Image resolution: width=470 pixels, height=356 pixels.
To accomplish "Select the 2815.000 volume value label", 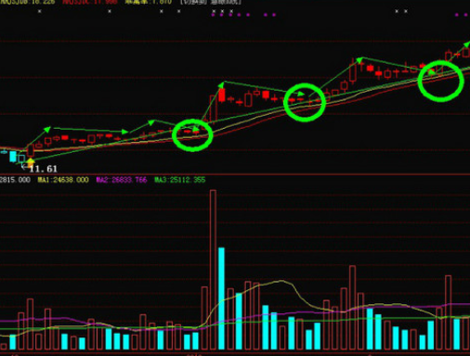I will click(15, 180).
